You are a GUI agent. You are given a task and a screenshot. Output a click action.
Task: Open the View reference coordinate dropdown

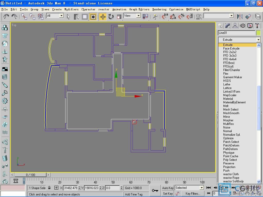tap(138, 16)
